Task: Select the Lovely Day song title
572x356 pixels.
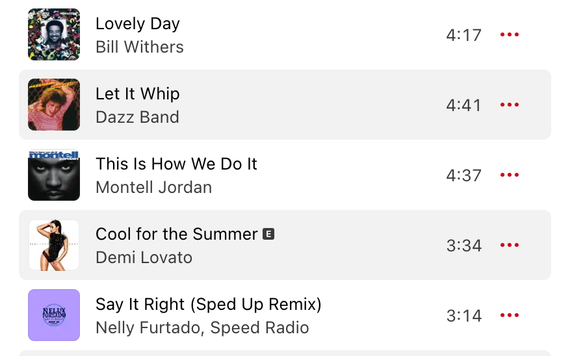Action: pyautogui.click(x=138, y=24)
